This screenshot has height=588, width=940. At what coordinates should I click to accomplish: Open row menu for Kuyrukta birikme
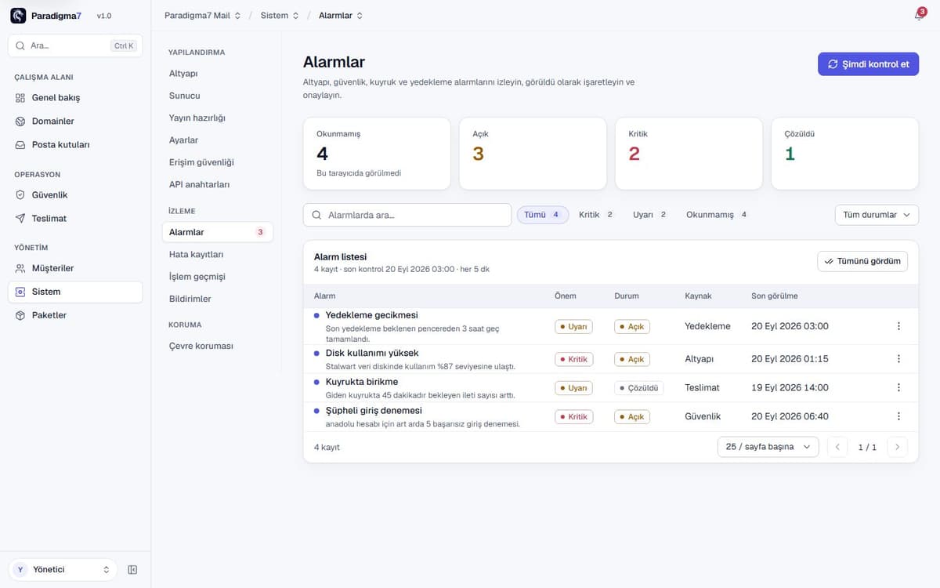pyautogui.click(x=898, y=387)
